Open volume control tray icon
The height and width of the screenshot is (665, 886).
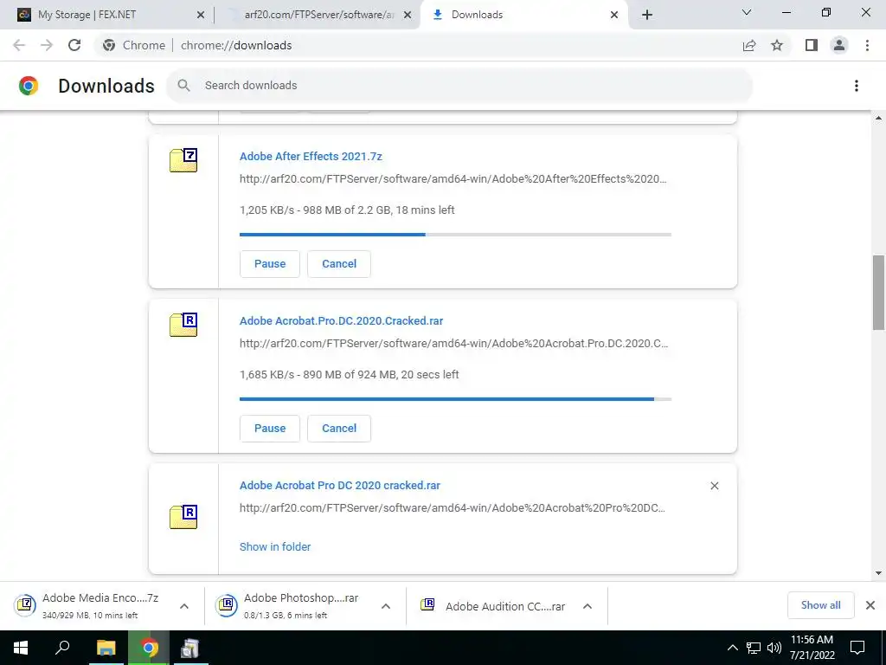point(774,648)
